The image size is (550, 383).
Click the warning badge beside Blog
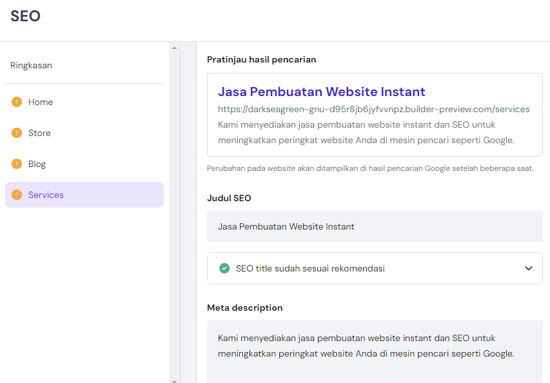tap(17, 164)
